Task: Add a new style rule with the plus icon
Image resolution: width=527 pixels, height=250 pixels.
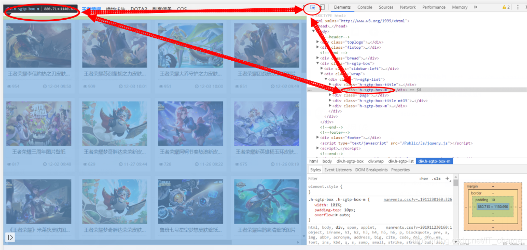Action: (447, 178)
